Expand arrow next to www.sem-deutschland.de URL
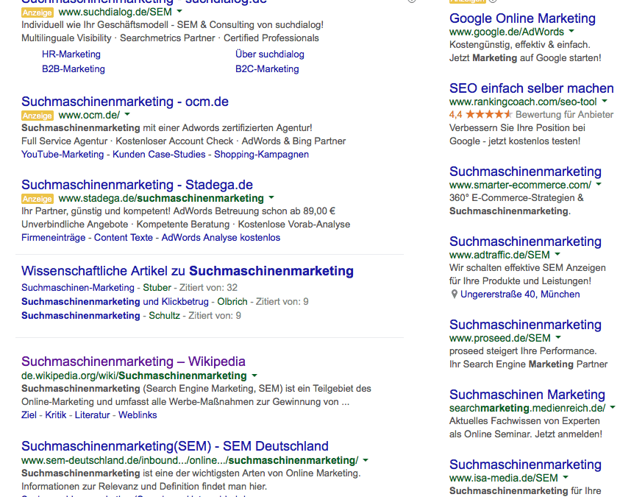This screenshot has width=620, height=497. (366, 460)
